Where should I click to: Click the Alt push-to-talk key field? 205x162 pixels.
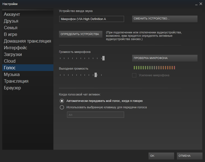(x=95, y=115)
